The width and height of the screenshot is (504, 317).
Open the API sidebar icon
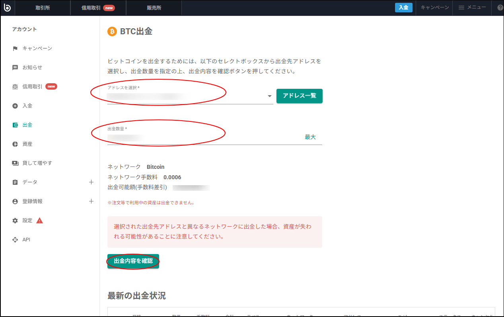click(x=15, y=239)
